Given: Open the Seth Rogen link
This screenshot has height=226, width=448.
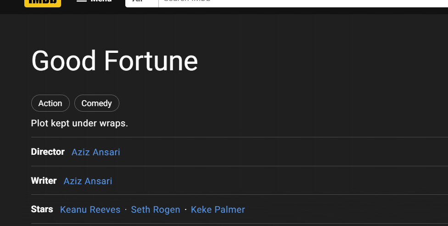Looking at the screenshot, I should pyautogui.click(x=156, y=210).
